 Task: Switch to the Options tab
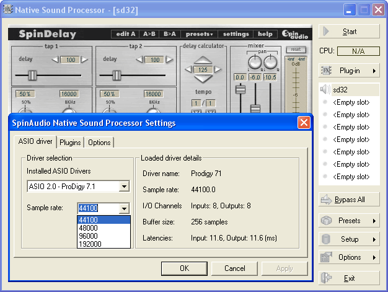[x=99, y=143]
